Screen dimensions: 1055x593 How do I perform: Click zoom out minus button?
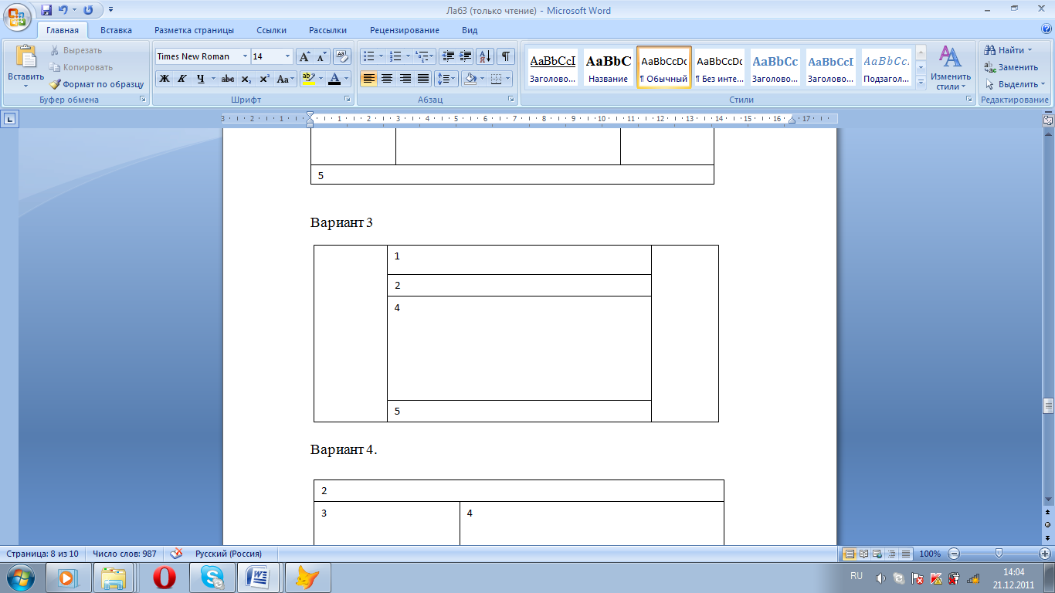coord(955,554)
